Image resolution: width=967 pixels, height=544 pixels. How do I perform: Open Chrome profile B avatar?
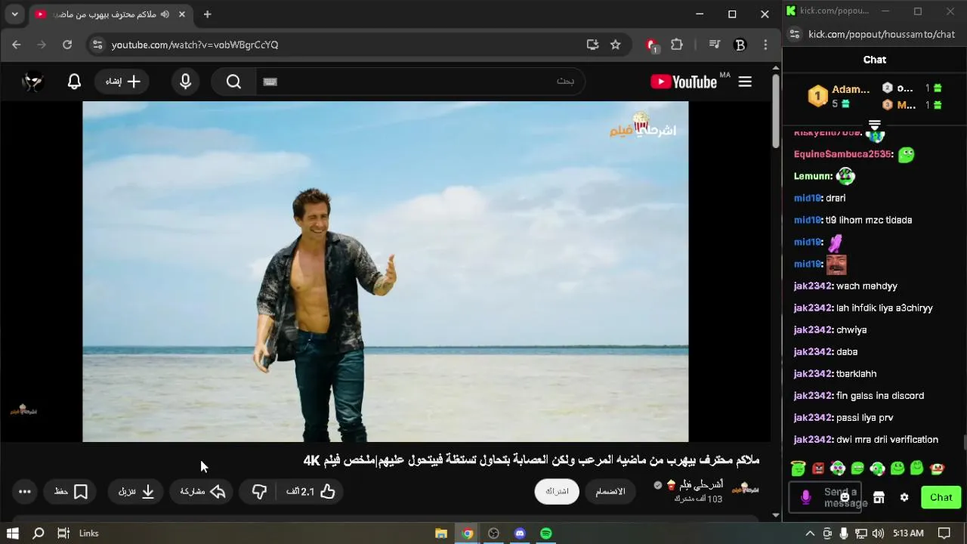(740, 45)
